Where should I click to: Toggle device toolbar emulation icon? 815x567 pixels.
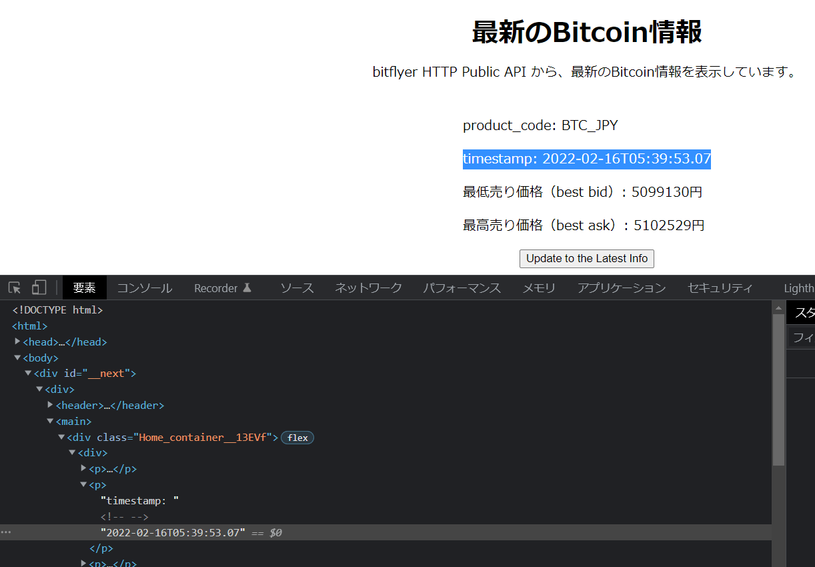coord(39,288)
